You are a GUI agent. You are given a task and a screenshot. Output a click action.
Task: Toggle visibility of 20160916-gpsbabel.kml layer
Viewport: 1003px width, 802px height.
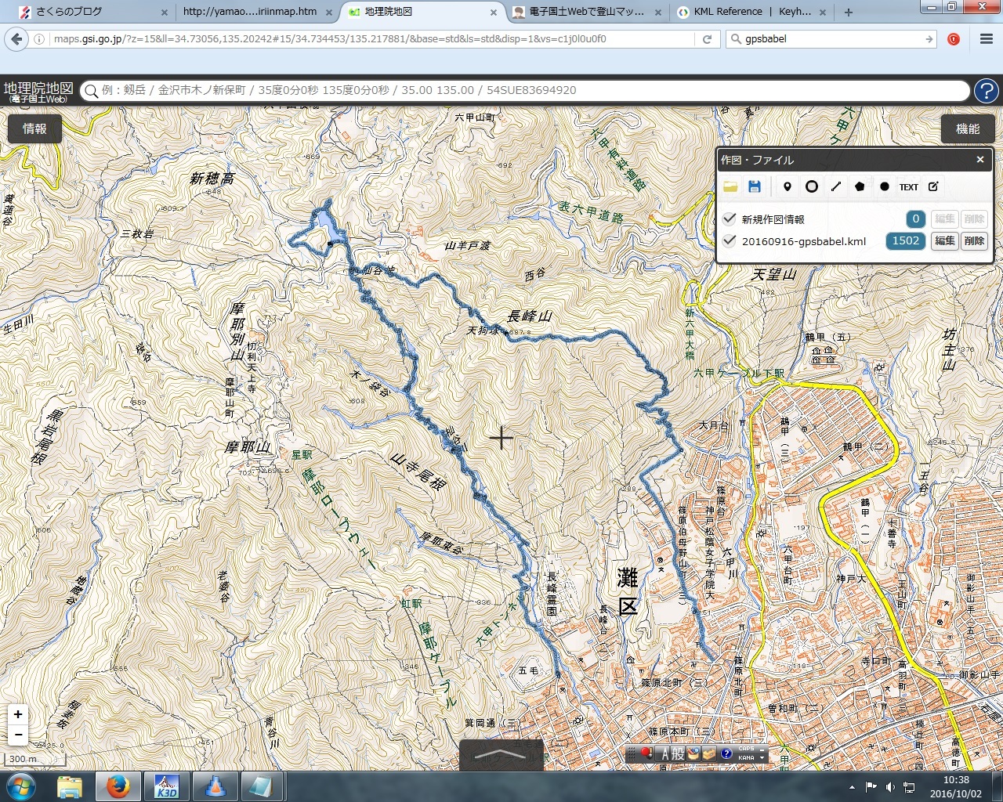point(730,240)
